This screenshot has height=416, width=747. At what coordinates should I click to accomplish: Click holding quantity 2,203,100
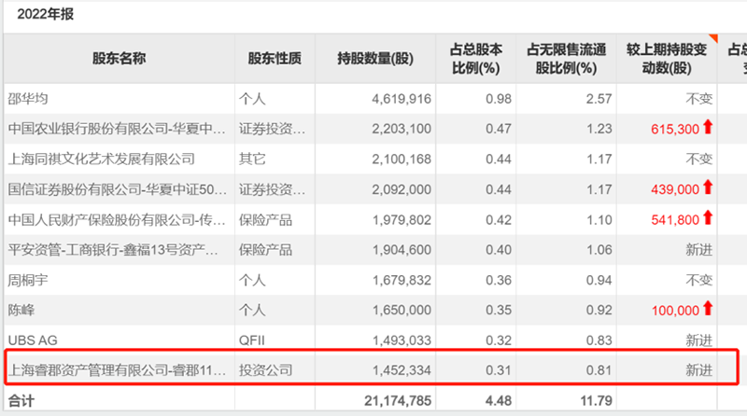[x=402, y=129]
